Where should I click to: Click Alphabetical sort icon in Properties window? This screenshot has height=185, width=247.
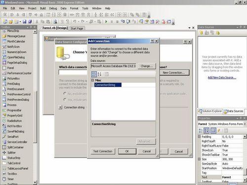tap(206, 131)
